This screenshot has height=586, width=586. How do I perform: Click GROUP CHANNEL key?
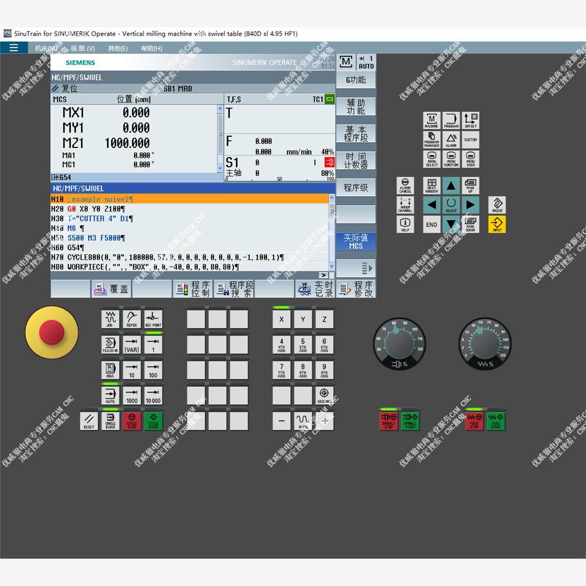click(x=405, y=205)
